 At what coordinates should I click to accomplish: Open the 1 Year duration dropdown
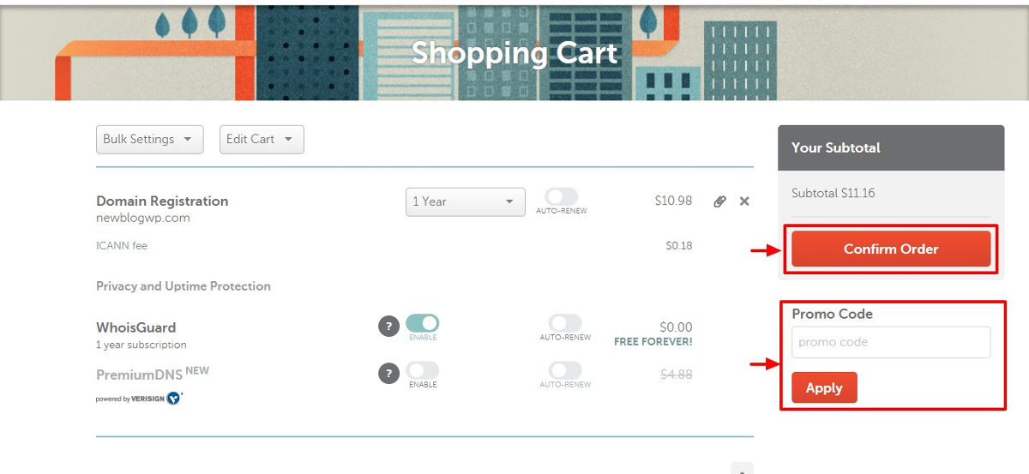pyautogui.click(x=465, y=201)
